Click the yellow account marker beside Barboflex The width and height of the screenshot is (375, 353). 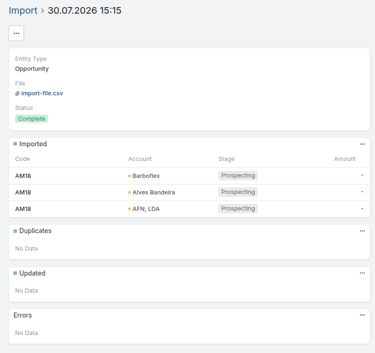[129, 176]
